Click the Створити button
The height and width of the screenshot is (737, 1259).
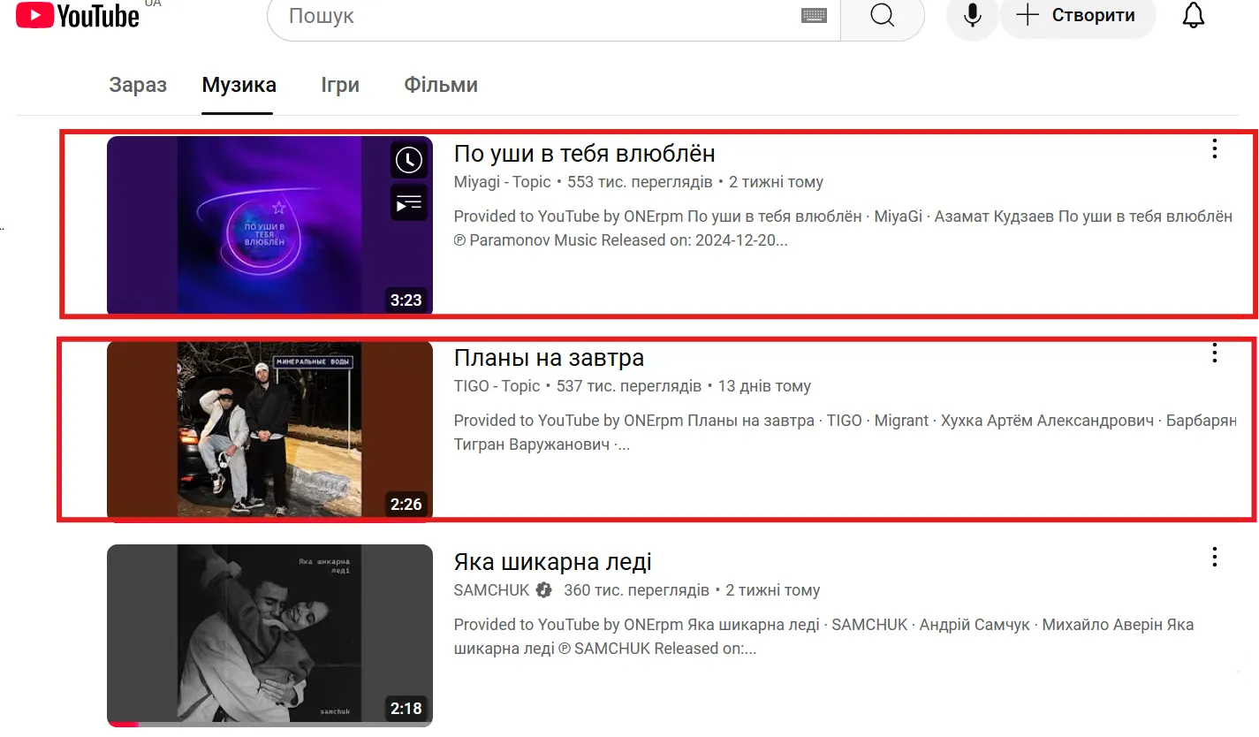coord(1078,15)
